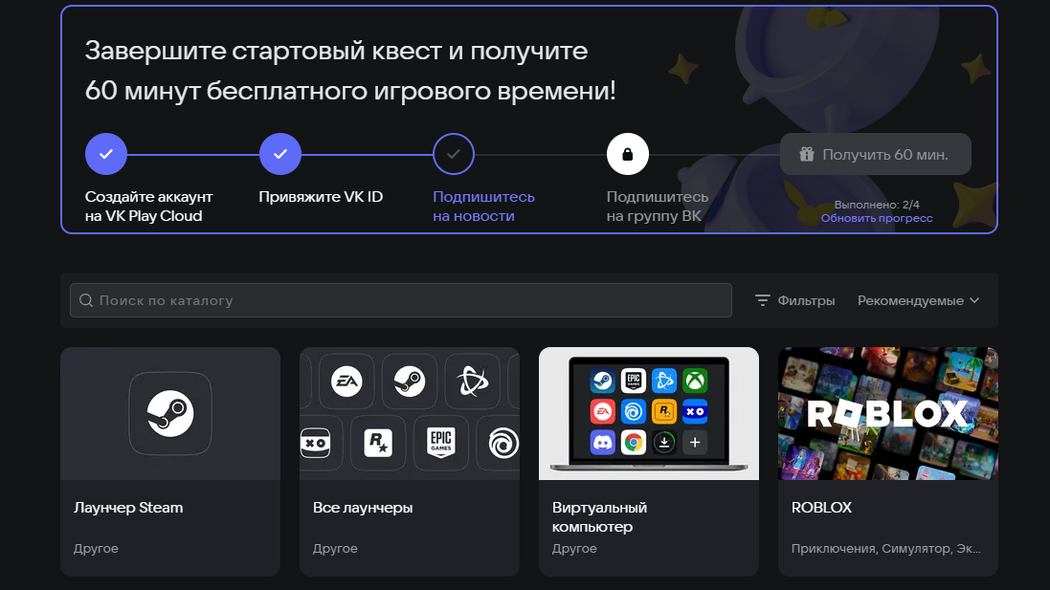Click the completed checkmark for Привяжите VK ID step

click(x=279, y=154)
